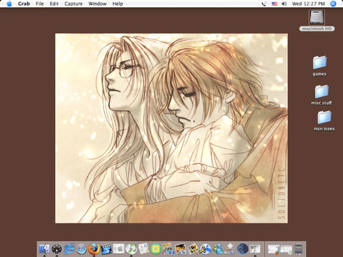
Task: Open the Grab application menu
Action: tap(24, 4)
